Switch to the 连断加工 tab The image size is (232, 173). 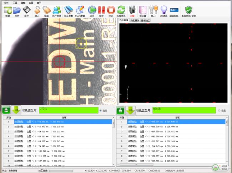(x=146, y=21)
